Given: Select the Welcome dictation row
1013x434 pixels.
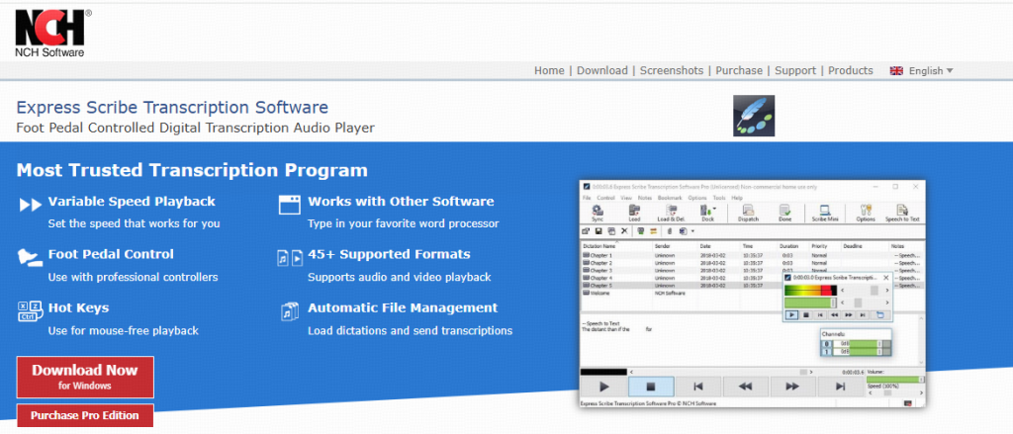Looking at the screenshot, I should click(x=753, y=294).
